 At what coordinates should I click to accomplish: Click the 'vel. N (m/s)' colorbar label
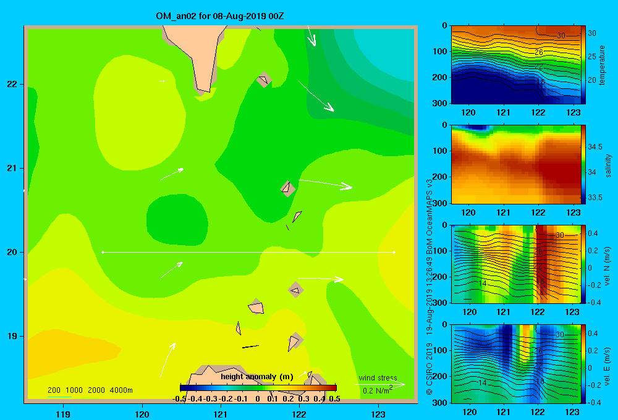607,266
